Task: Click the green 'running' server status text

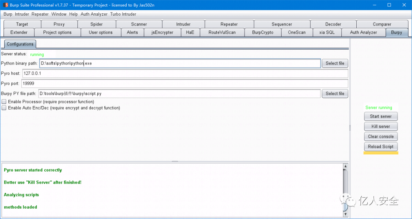Action: (x=37, y=55)
